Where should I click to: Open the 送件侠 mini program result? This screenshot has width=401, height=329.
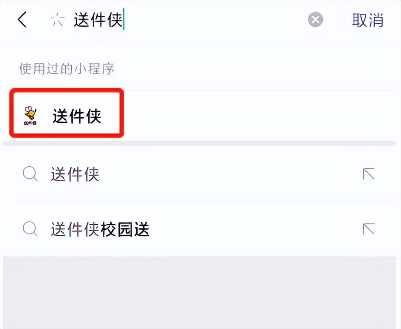click(x=76, y=115)
